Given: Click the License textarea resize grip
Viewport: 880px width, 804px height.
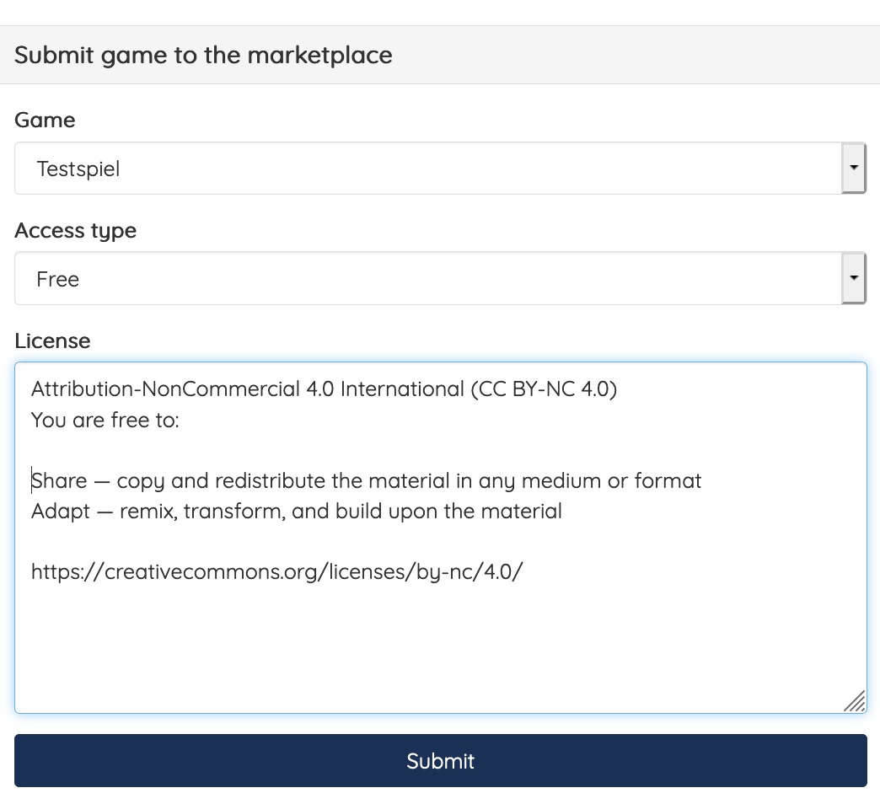Looking at the screenshot, I should [855, 701].
